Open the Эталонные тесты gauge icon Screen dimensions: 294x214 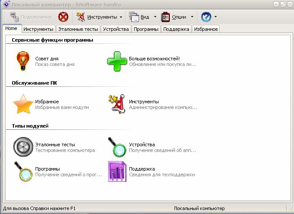pos(23,147)
